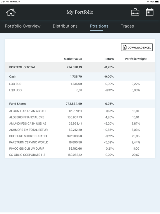Open BGF EURO SHORT DURATIO position
This screenshot has width=160, height=214.
point(28,136)
